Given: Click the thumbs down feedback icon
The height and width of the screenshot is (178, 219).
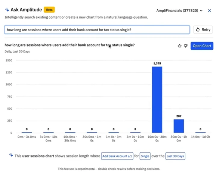Looking at the screenshot, I should coord(186,46).
